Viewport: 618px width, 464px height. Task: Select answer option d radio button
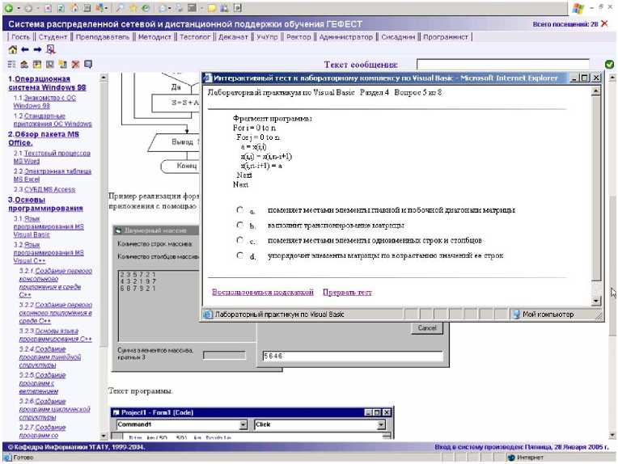240,255
